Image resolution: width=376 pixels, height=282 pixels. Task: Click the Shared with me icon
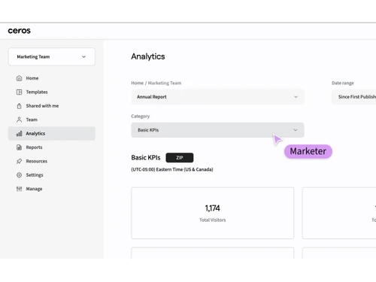point(19,106)
